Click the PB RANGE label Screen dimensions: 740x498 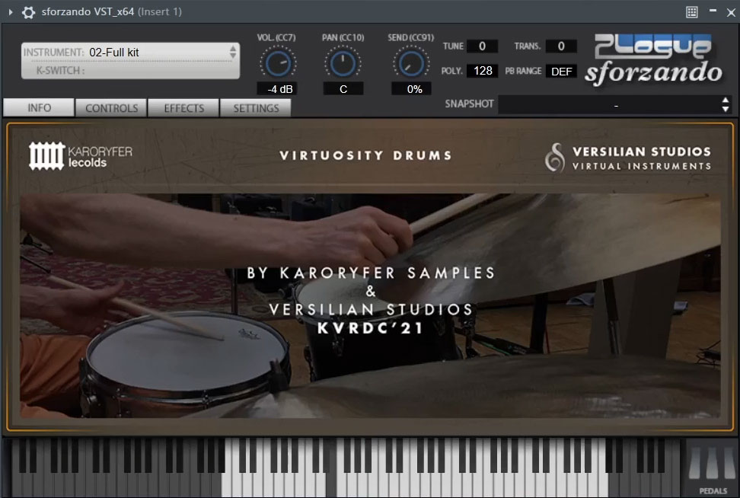(523, 71)
